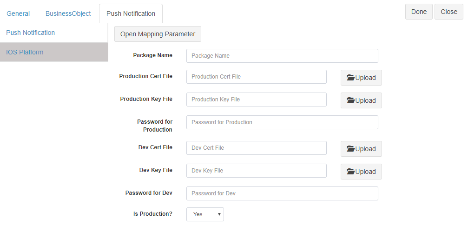Click the Close button
The height and width of the screenshot is (226, 468).
(449, 12)
